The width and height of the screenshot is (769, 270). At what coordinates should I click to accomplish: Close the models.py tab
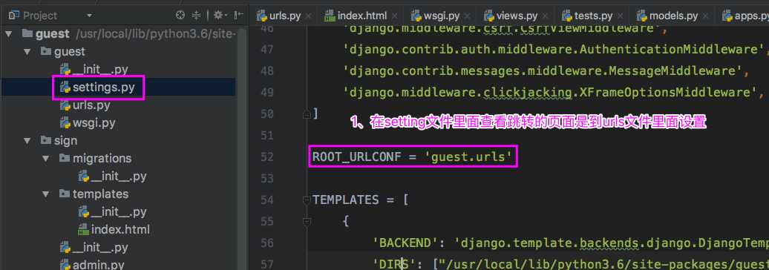tap(706, 16)
